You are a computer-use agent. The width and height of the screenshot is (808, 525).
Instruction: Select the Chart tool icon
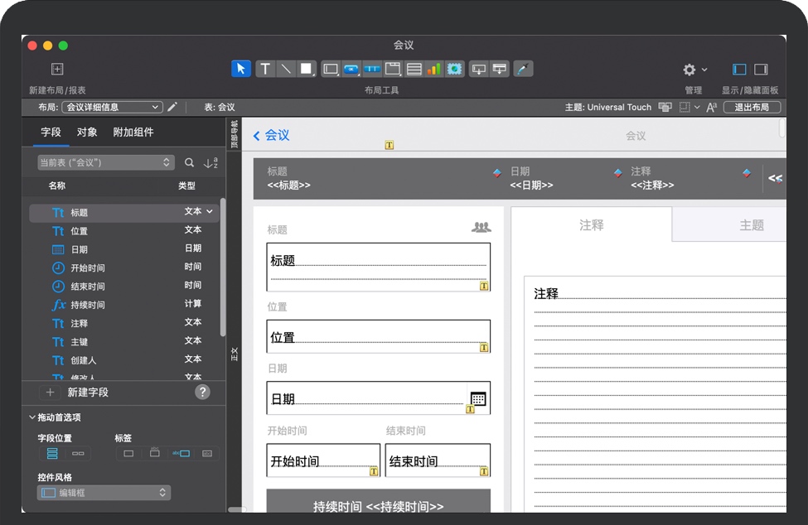tap(433, 69)
